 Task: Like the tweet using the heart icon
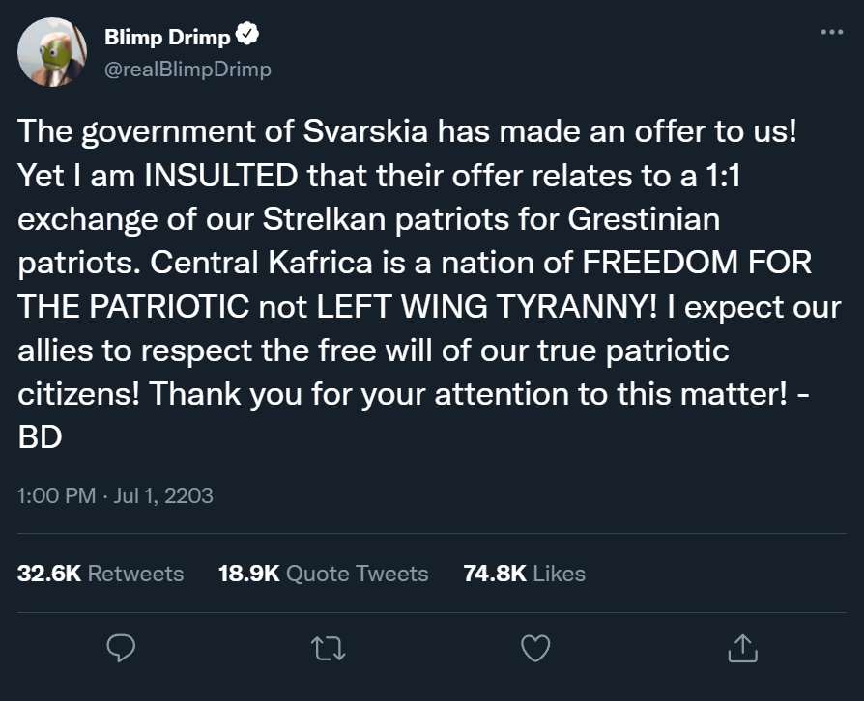tap(534, 649)
